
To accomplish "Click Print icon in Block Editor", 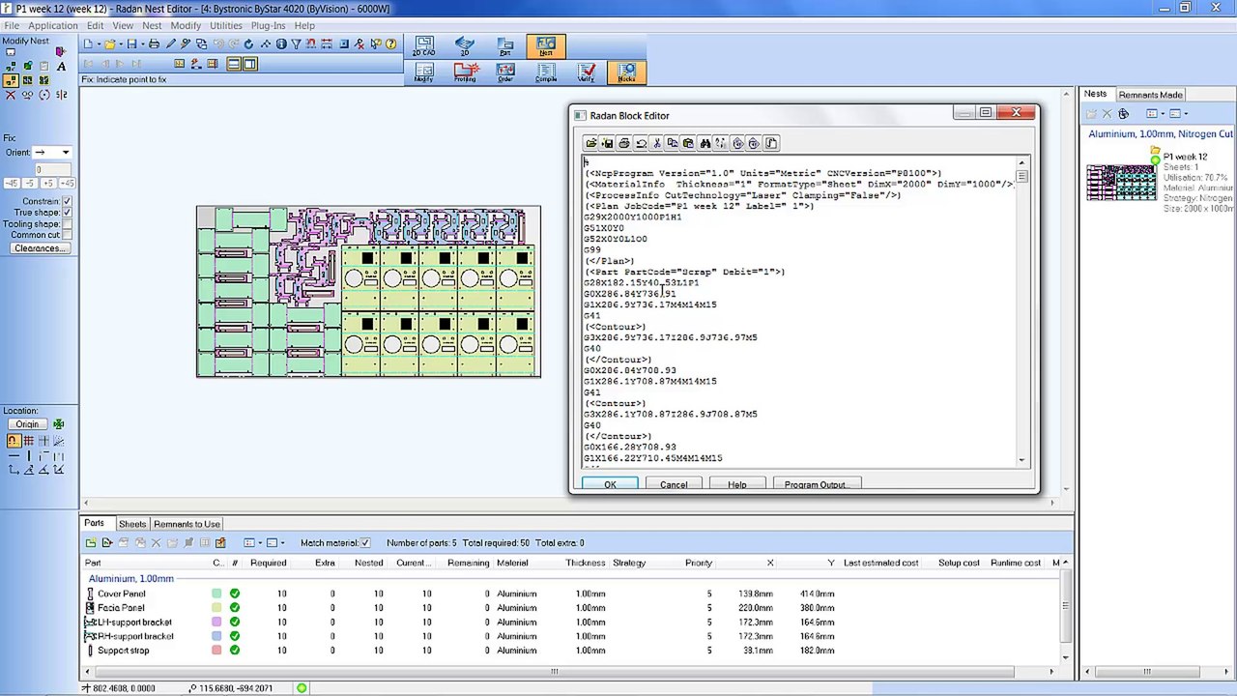I will [x=623, y=143].
